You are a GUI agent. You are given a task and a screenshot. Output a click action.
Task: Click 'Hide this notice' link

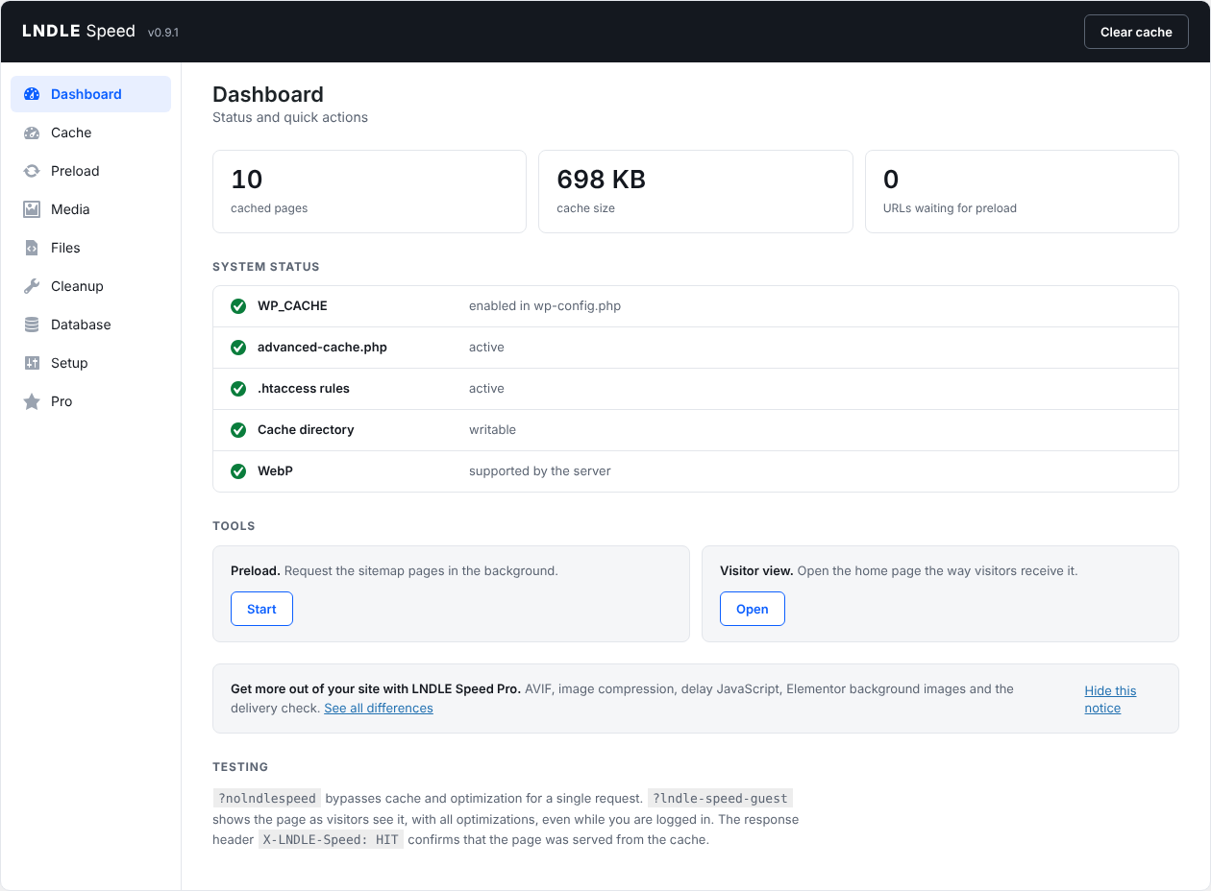[x=1110, y=699]
